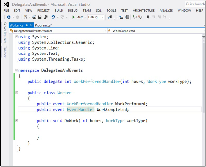Open the EDIT menu

pyautogui.click(x=17, y=11)
